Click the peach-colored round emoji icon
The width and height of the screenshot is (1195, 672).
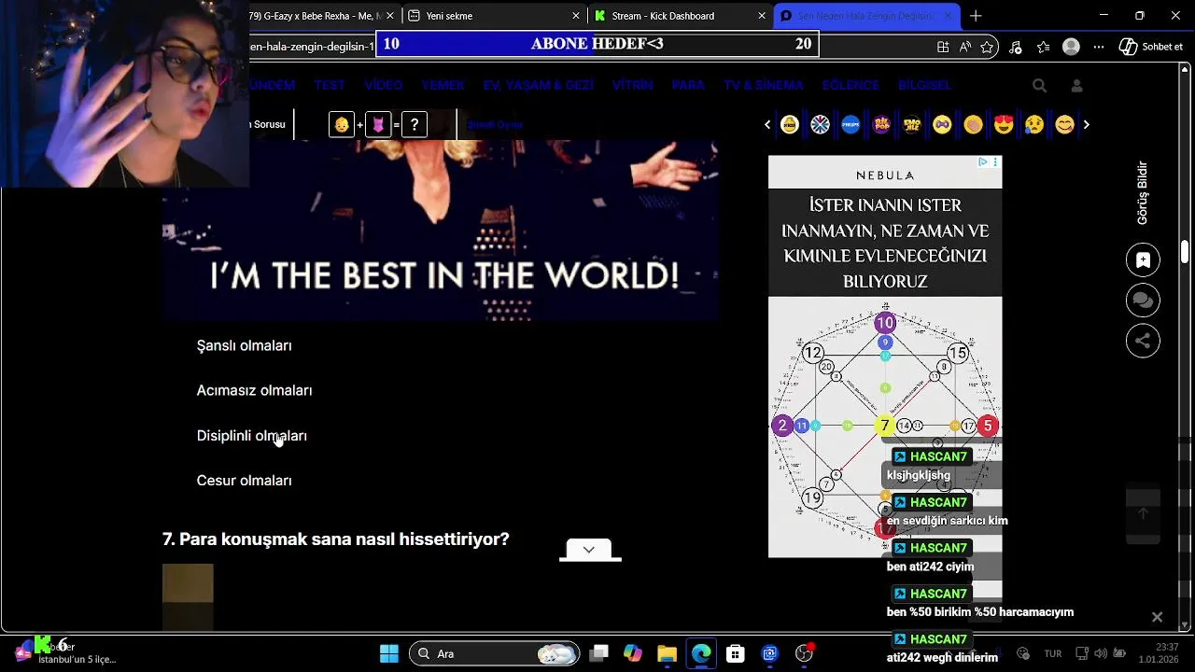(973, 124)
